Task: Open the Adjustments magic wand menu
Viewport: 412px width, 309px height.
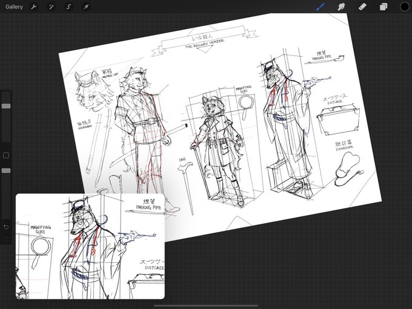Action: 51,7
